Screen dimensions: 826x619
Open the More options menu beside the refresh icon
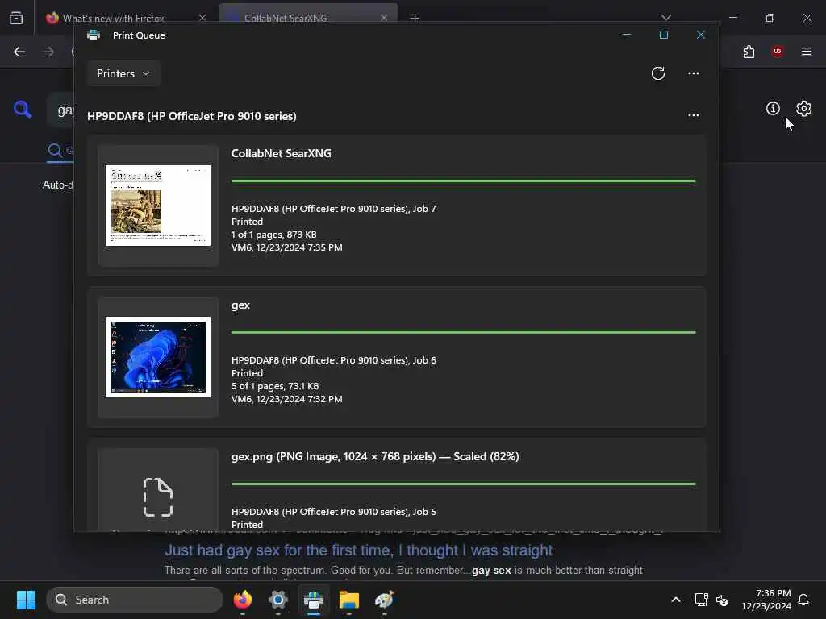[x=693, y=73]
